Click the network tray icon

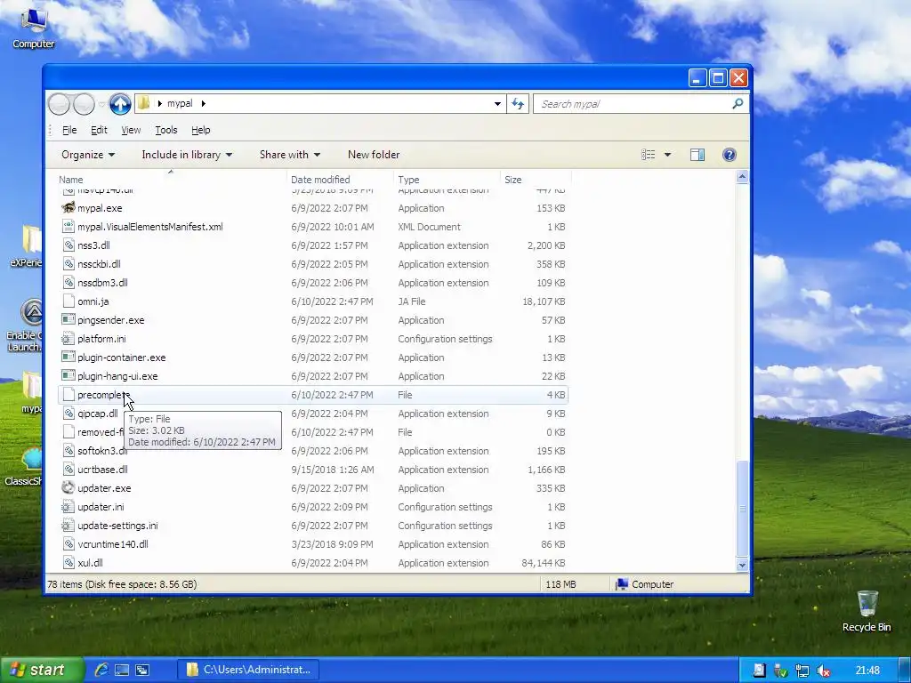coord(802,671)
